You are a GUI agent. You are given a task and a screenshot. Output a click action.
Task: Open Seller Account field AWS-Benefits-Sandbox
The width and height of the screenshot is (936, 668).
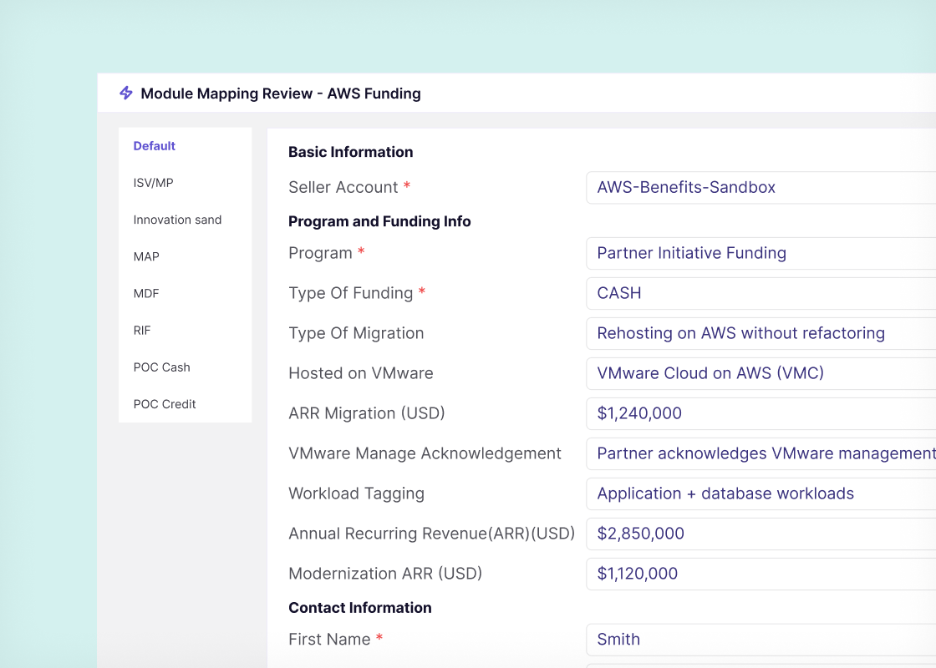coord(761,187)
